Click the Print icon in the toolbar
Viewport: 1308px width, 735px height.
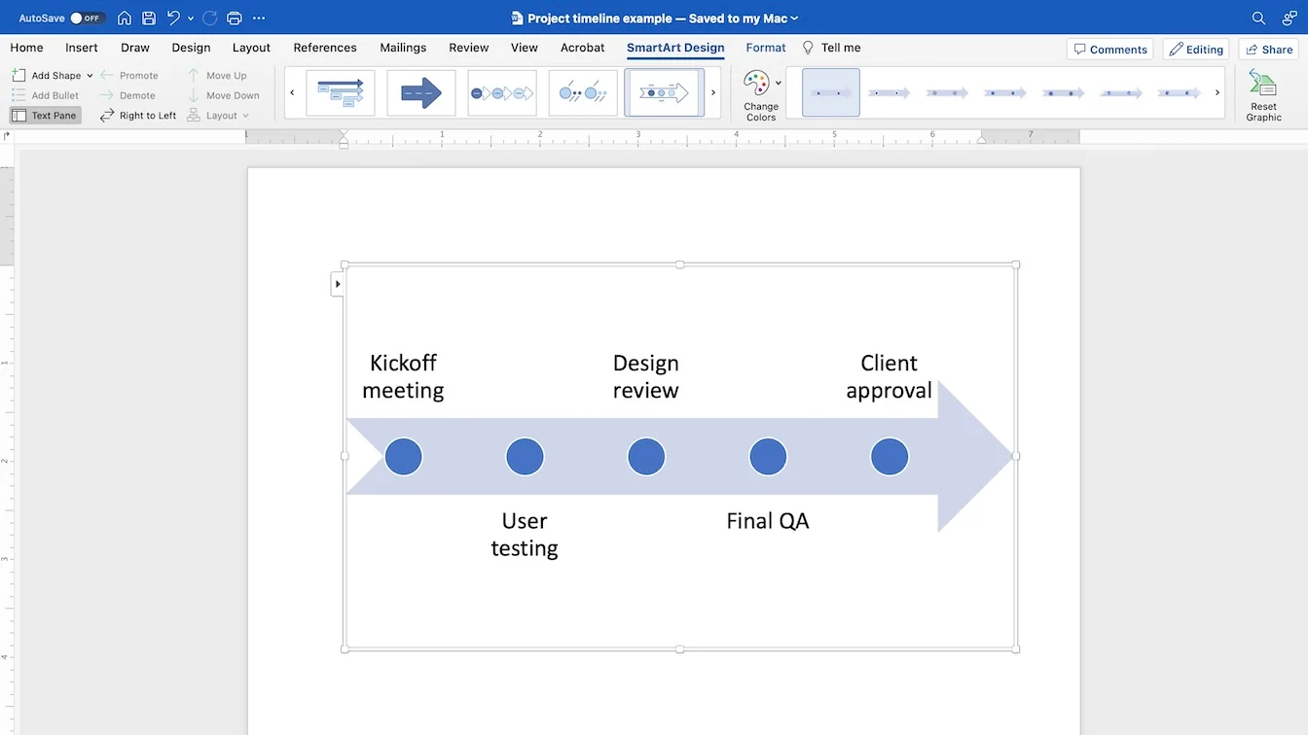(x=234, y=17)
